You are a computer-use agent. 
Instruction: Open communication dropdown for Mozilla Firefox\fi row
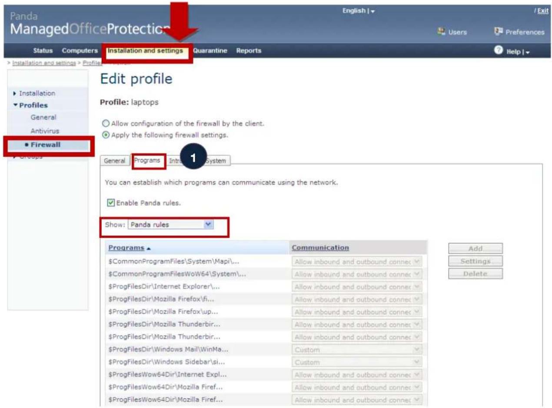(x=356, y=299)
